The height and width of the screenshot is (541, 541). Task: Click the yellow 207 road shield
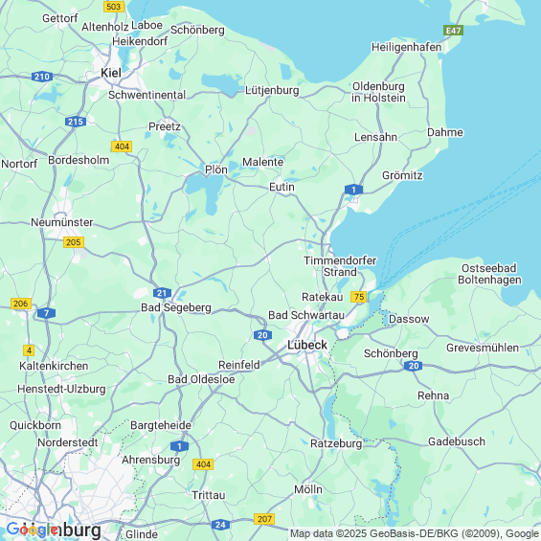264,519
